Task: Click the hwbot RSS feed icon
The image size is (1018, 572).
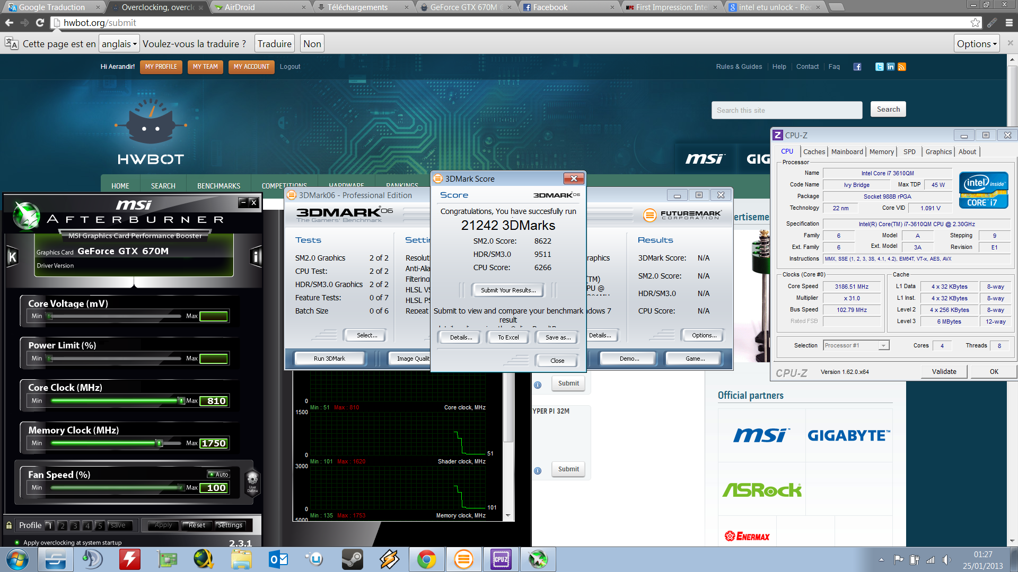Action: (902, 67)
